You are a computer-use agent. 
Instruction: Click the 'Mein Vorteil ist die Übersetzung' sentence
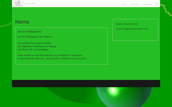(x=50, y=55)
